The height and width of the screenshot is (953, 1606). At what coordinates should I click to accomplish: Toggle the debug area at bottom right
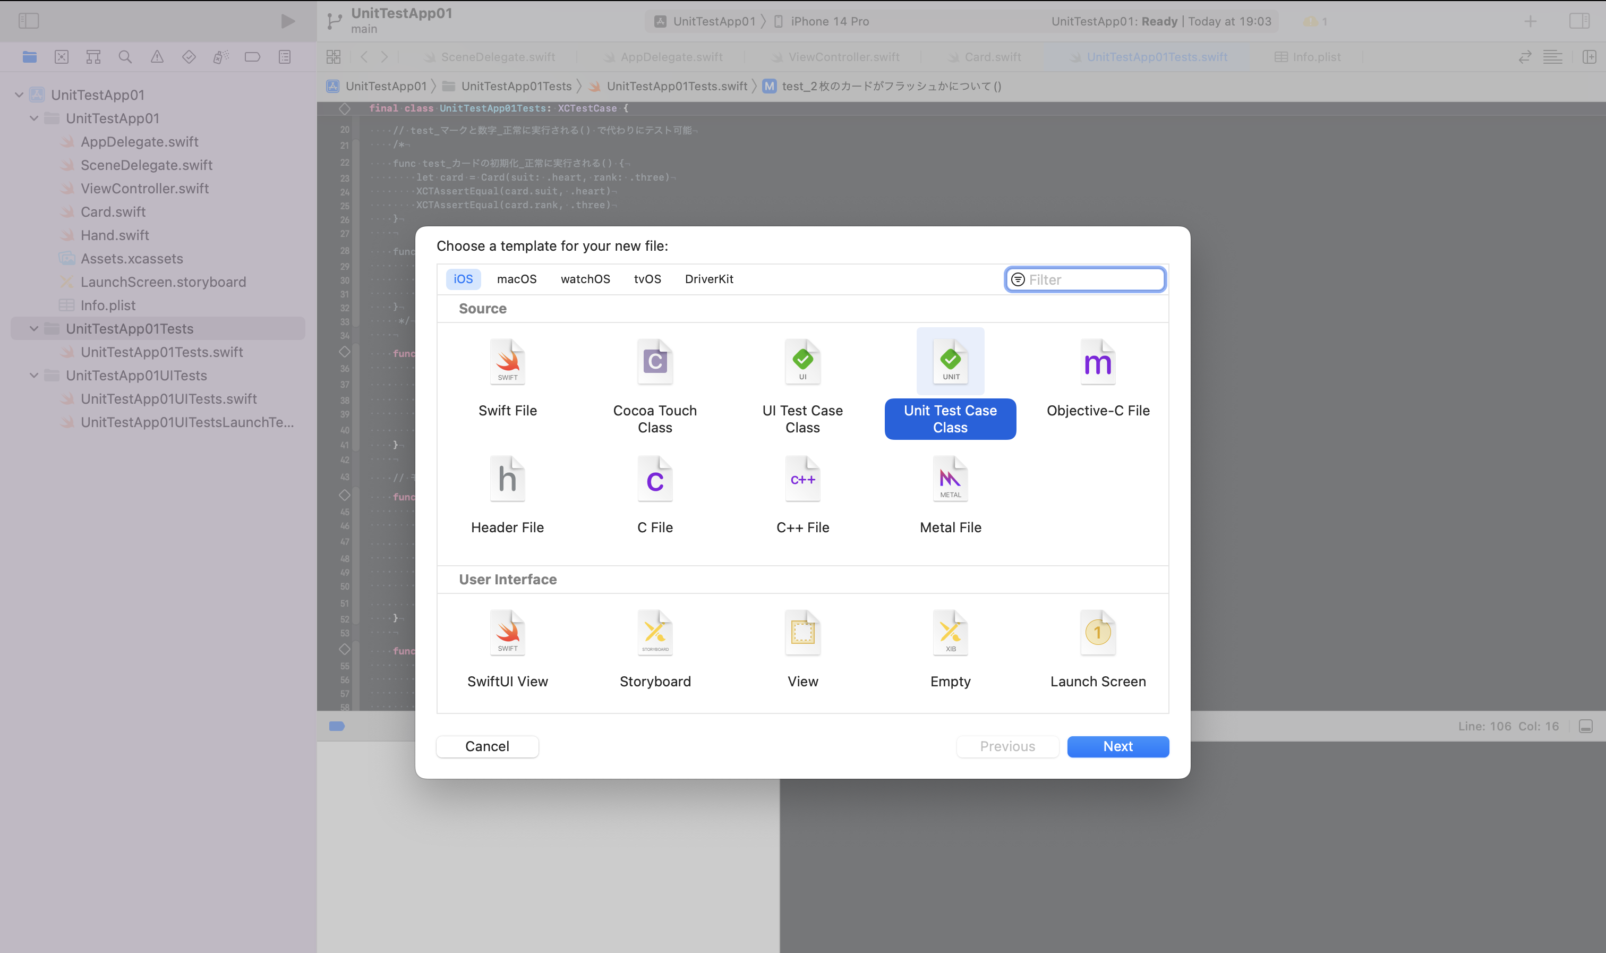(x=1585, y=726)
